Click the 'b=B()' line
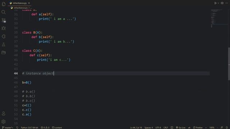230x129 pixels. [x=27, y=82]
